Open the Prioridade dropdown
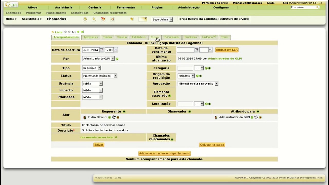329x185 pixels. (93, 97)
